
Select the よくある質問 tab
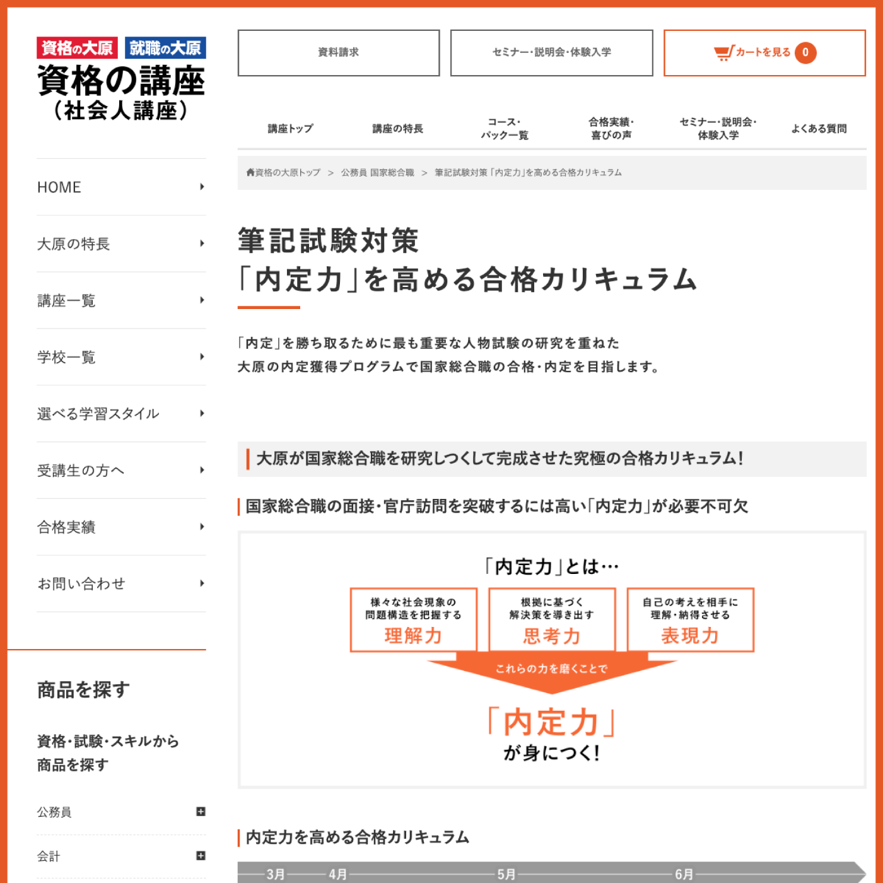click(819, 129)
